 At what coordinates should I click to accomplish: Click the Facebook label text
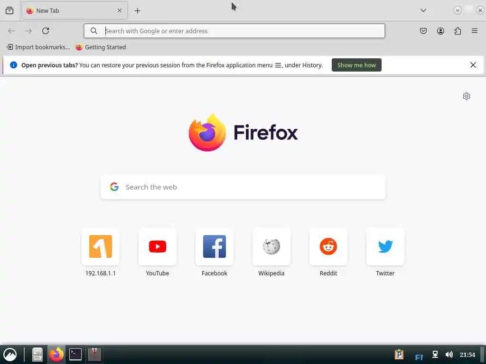[215, 273]
